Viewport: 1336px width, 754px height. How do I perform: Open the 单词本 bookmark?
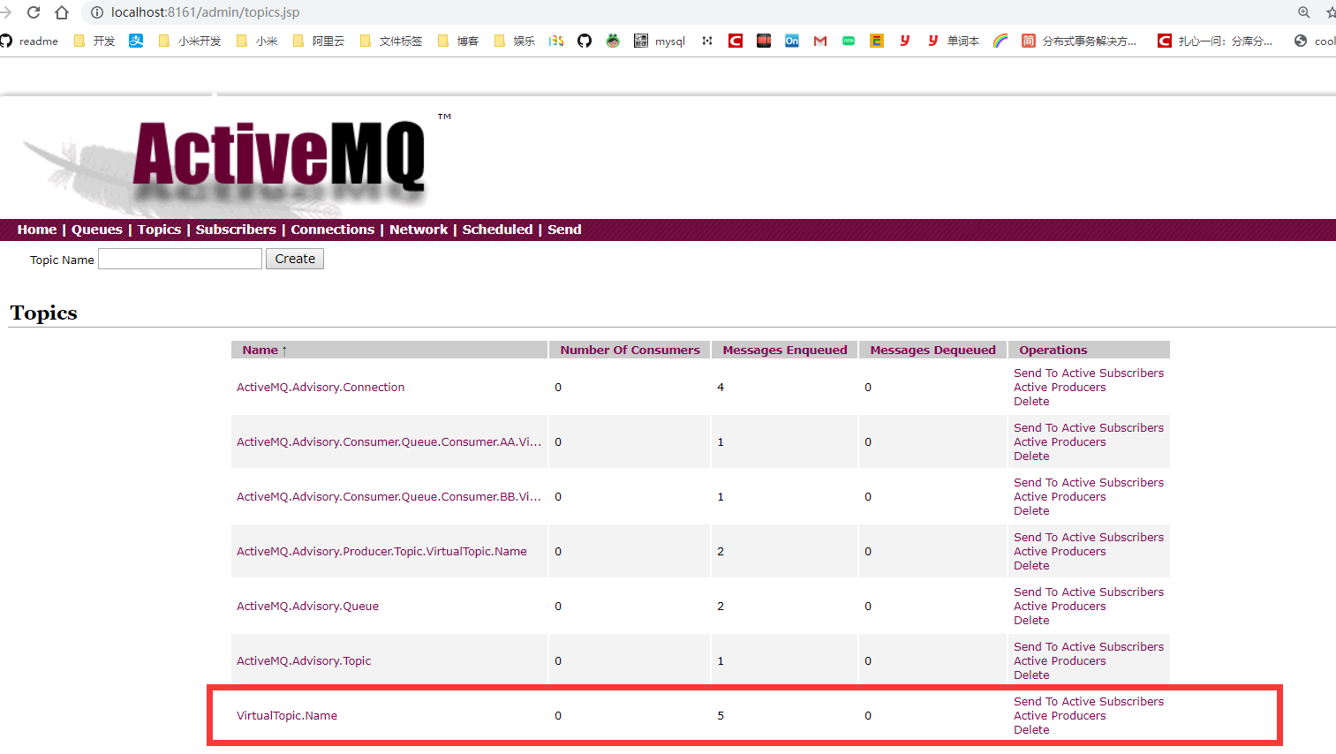click(954, 41)
